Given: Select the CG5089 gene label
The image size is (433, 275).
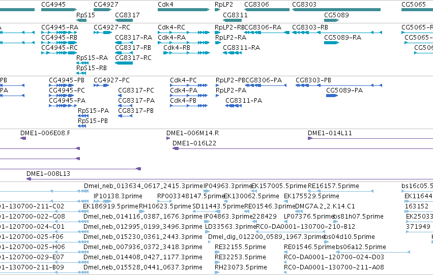Looking at the screenshot, I should [336, 15].
